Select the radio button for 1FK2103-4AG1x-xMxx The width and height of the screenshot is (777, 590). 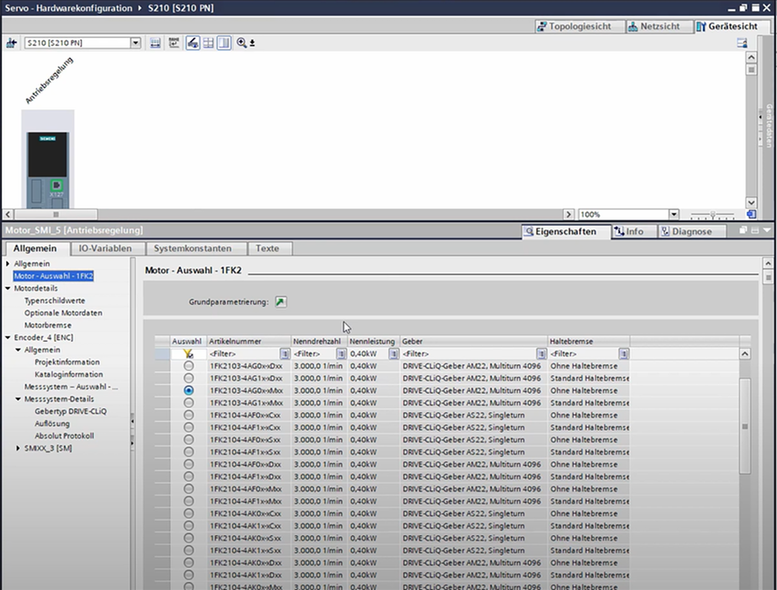(x=189, y=402)
